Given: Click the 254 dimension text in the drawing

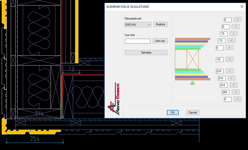Looking at the screenshot, I should (x=35, y=139).
